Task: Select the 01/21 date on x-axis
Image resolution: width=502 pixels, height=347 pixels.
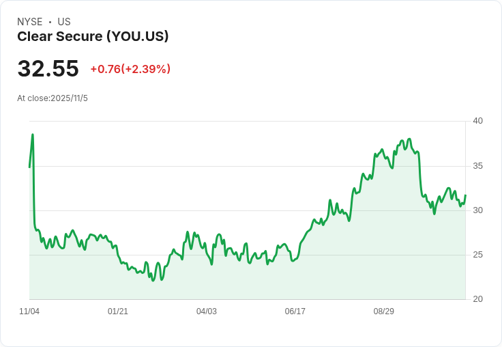Action: point(118,311)
